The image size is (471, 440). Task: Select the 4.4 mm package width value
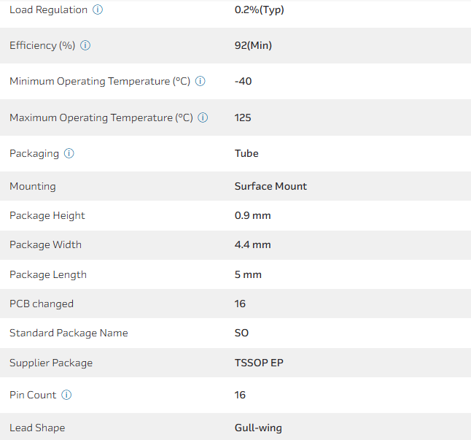[252, 245]
